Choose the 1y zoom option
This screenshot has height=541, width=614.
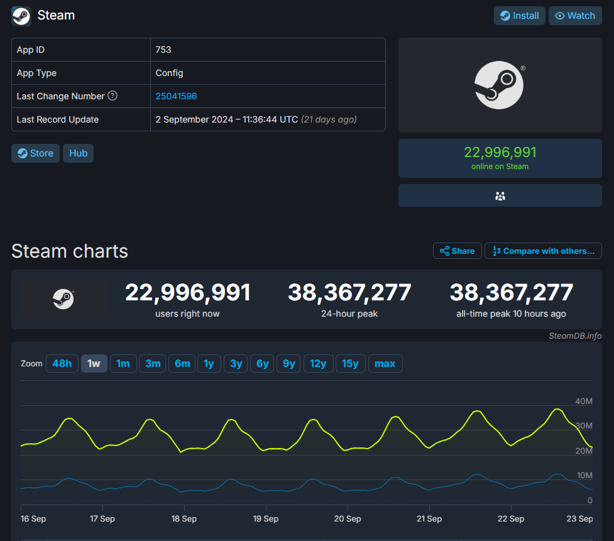[x=209, y=363]
